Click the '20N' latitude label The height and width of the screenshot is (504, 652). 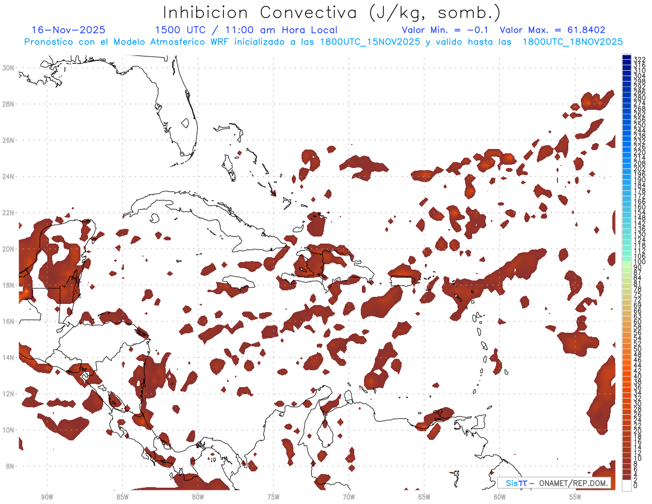click(x=8, y=249)
